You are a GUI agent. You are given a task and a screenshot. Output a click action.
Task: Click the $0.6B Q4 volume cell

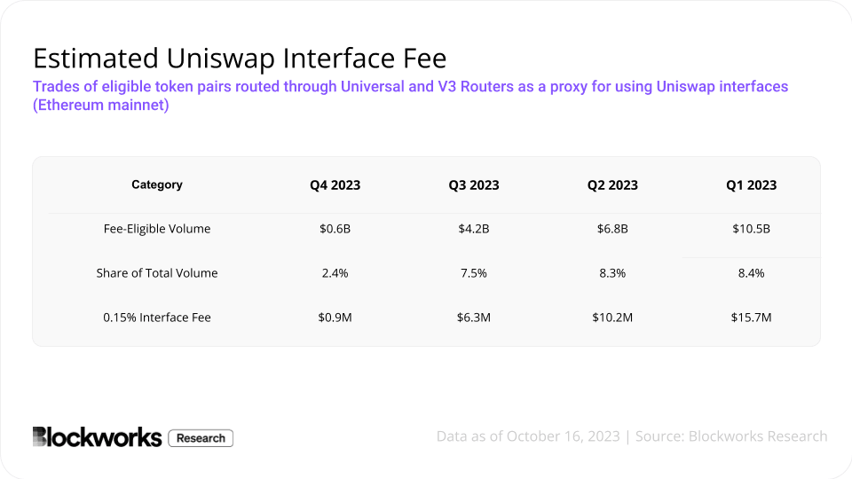click(335, 229)
